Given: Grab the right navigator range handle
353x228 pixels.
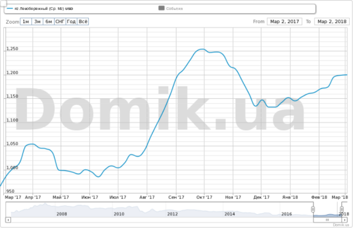Looking at the screenshot, I should point(342,209).
